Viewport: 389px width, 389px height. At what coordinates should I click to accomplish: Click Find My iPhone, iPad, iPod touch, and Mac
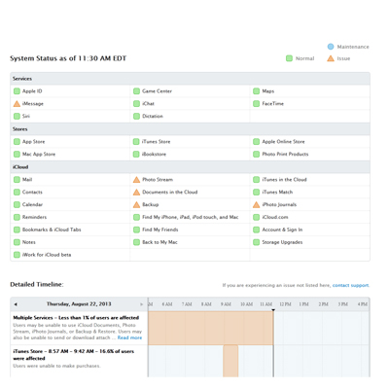[x=191, y=217]
